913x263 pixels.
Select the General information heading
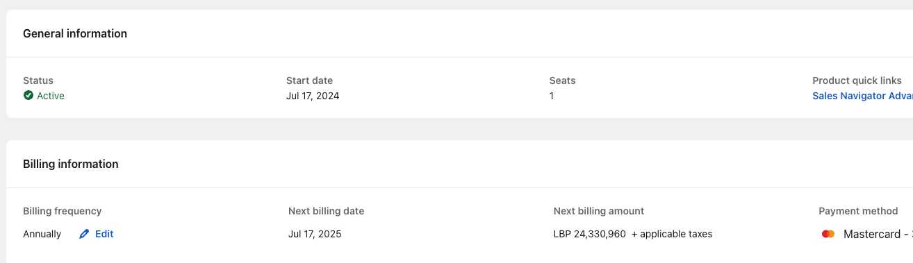75,33
